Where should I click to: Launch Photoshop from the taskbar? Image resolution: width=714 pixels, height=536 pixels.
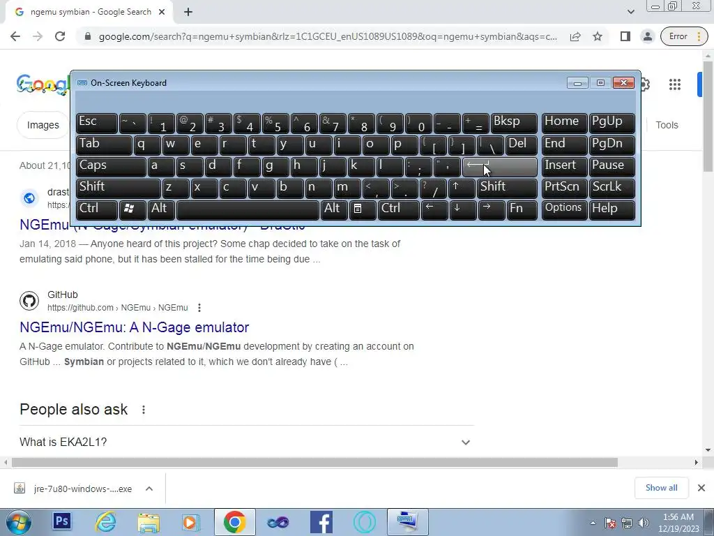62,521
